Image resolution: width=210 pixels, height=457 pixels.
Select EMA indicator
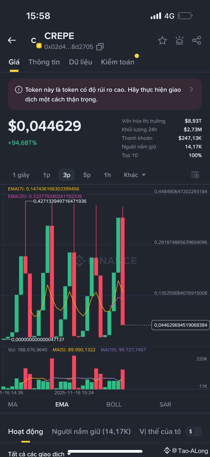(62, 405)
